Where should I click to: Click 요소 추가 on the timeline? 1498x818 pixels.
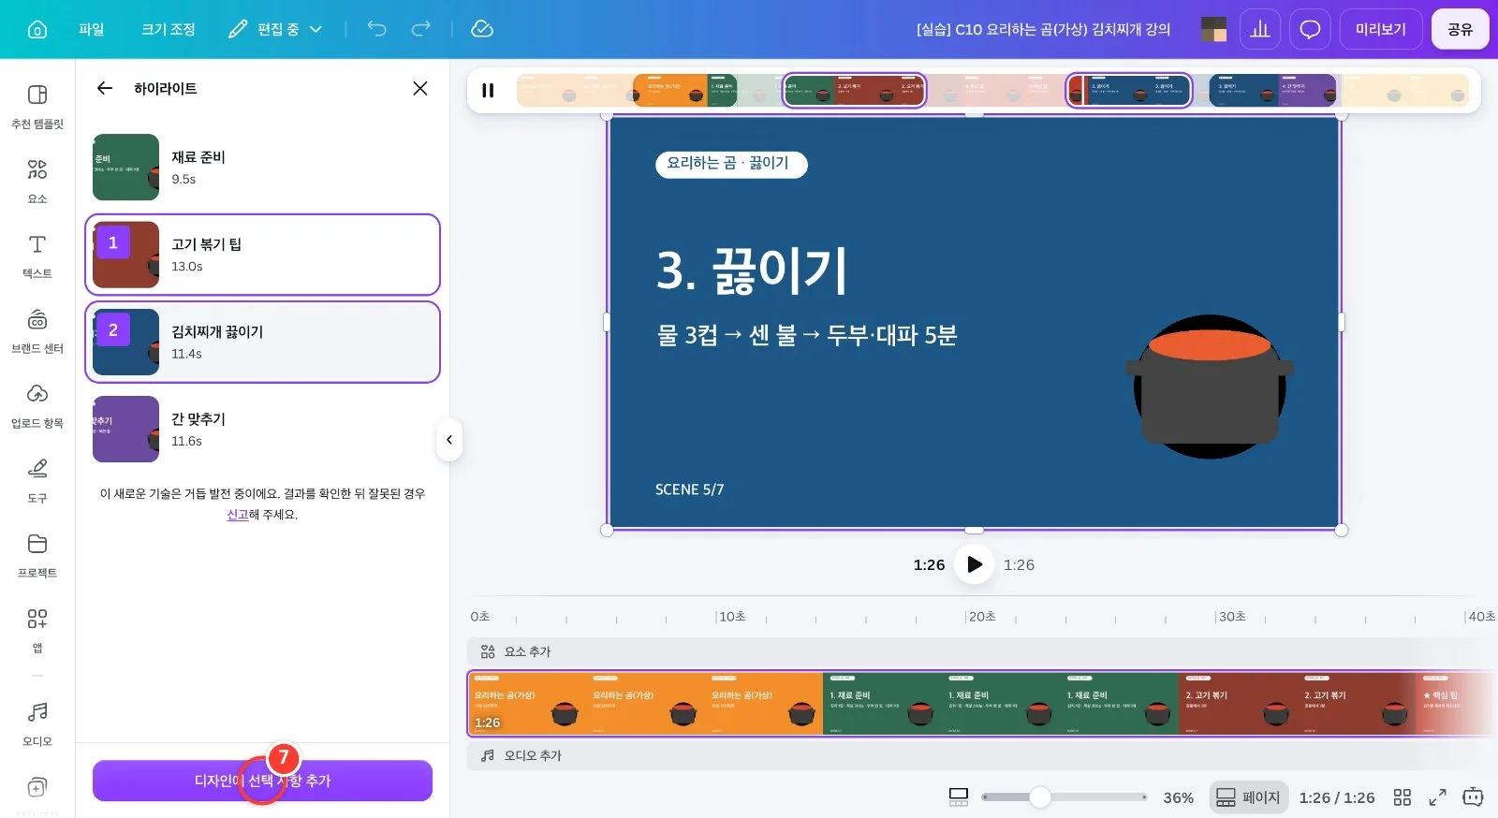pos(516,651)
